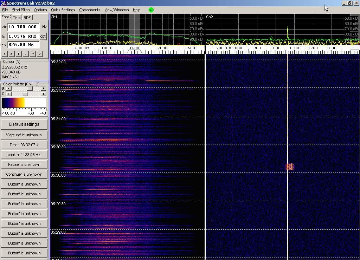Click the 'opt' button next to fc
Screen dimensions: 360x260
tap(43, 36)
